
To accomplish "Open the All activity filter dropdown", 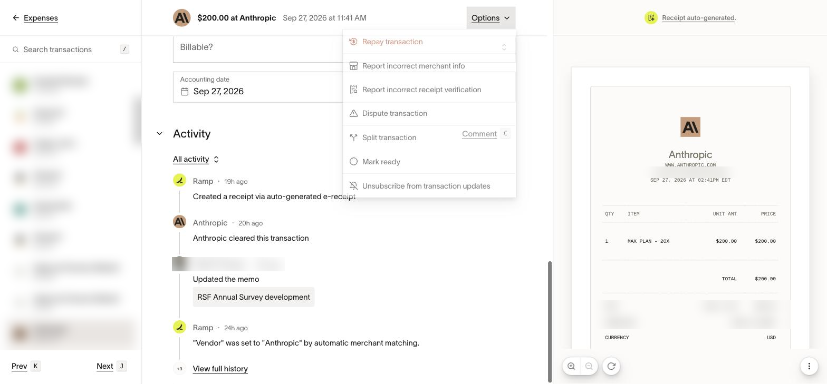I will pyautogui.click(x=196, y=159).
